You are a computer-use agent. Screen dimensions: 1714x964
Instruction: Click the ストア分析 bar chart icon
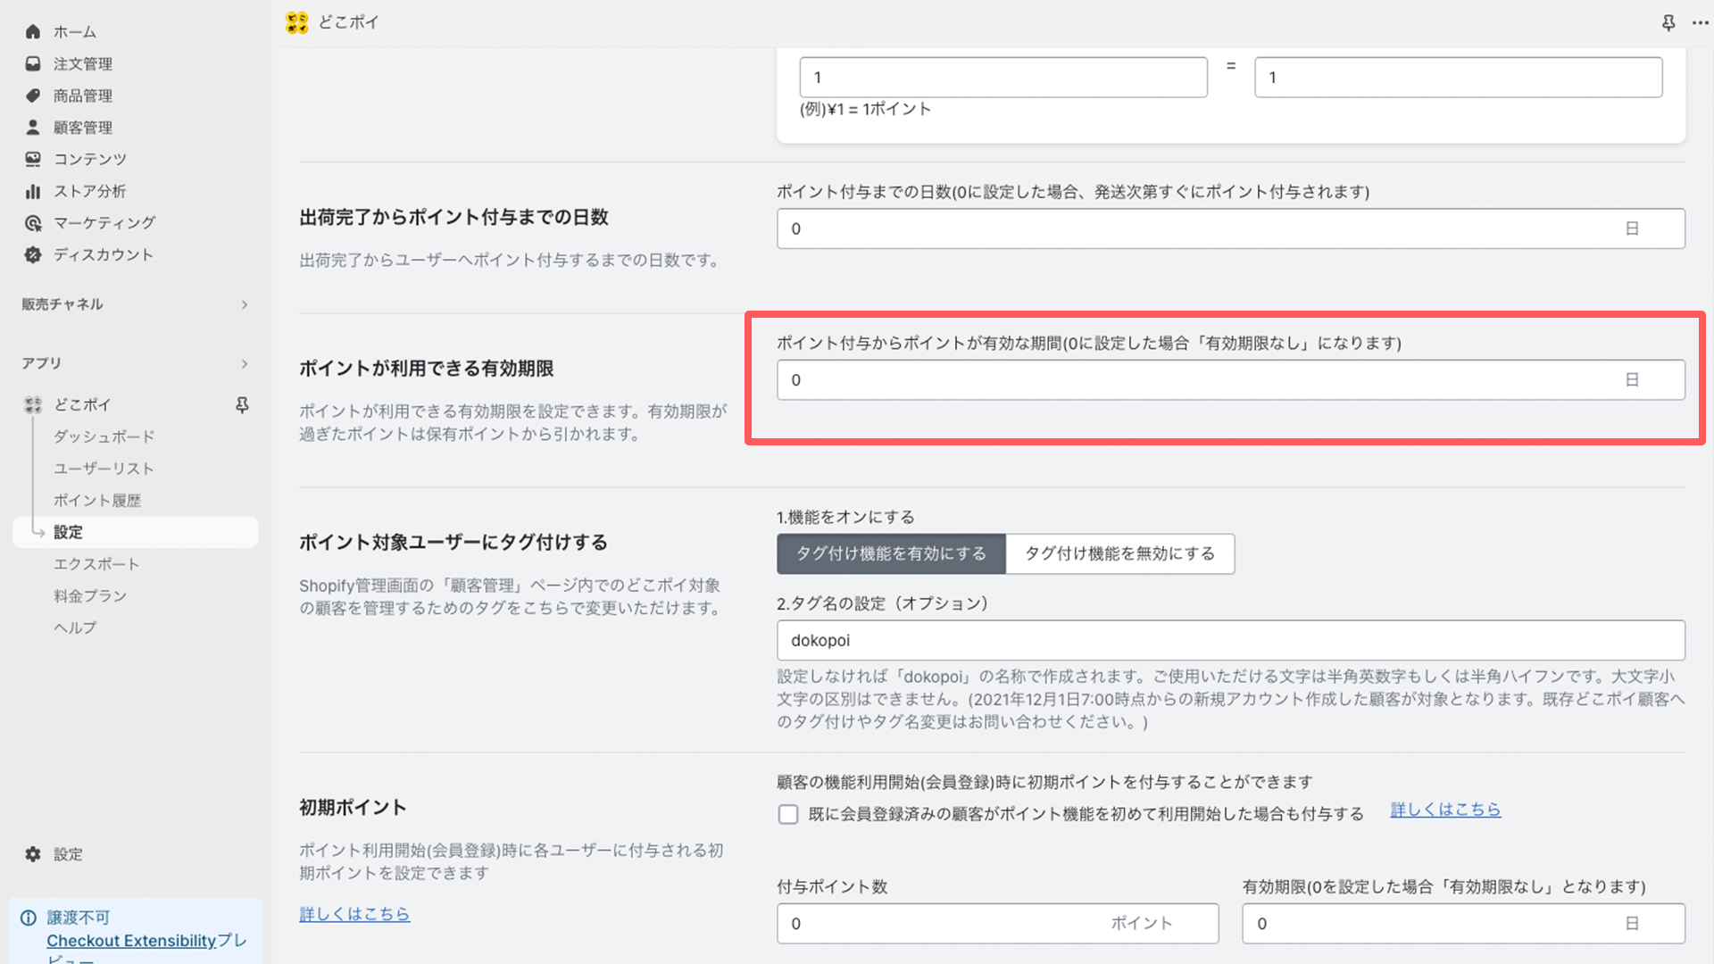33,191
